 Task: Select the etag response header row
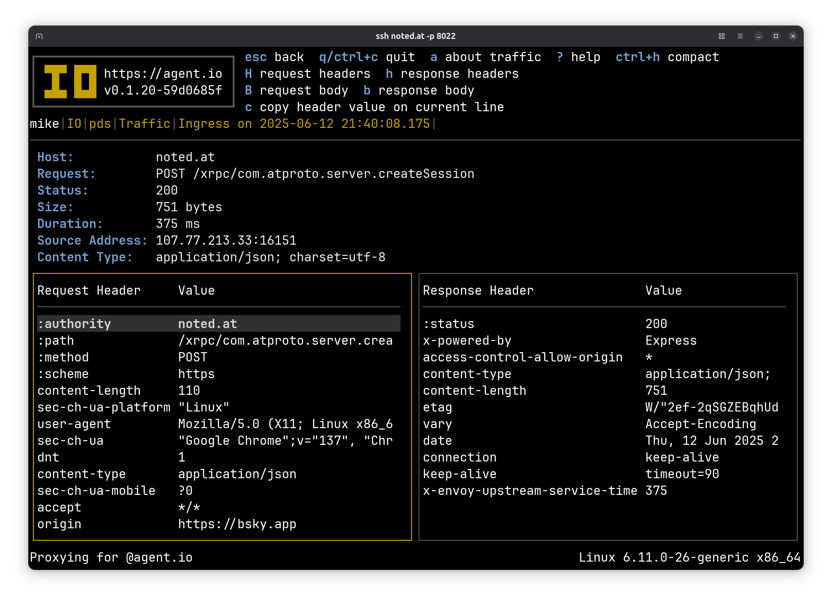(604, 407)
